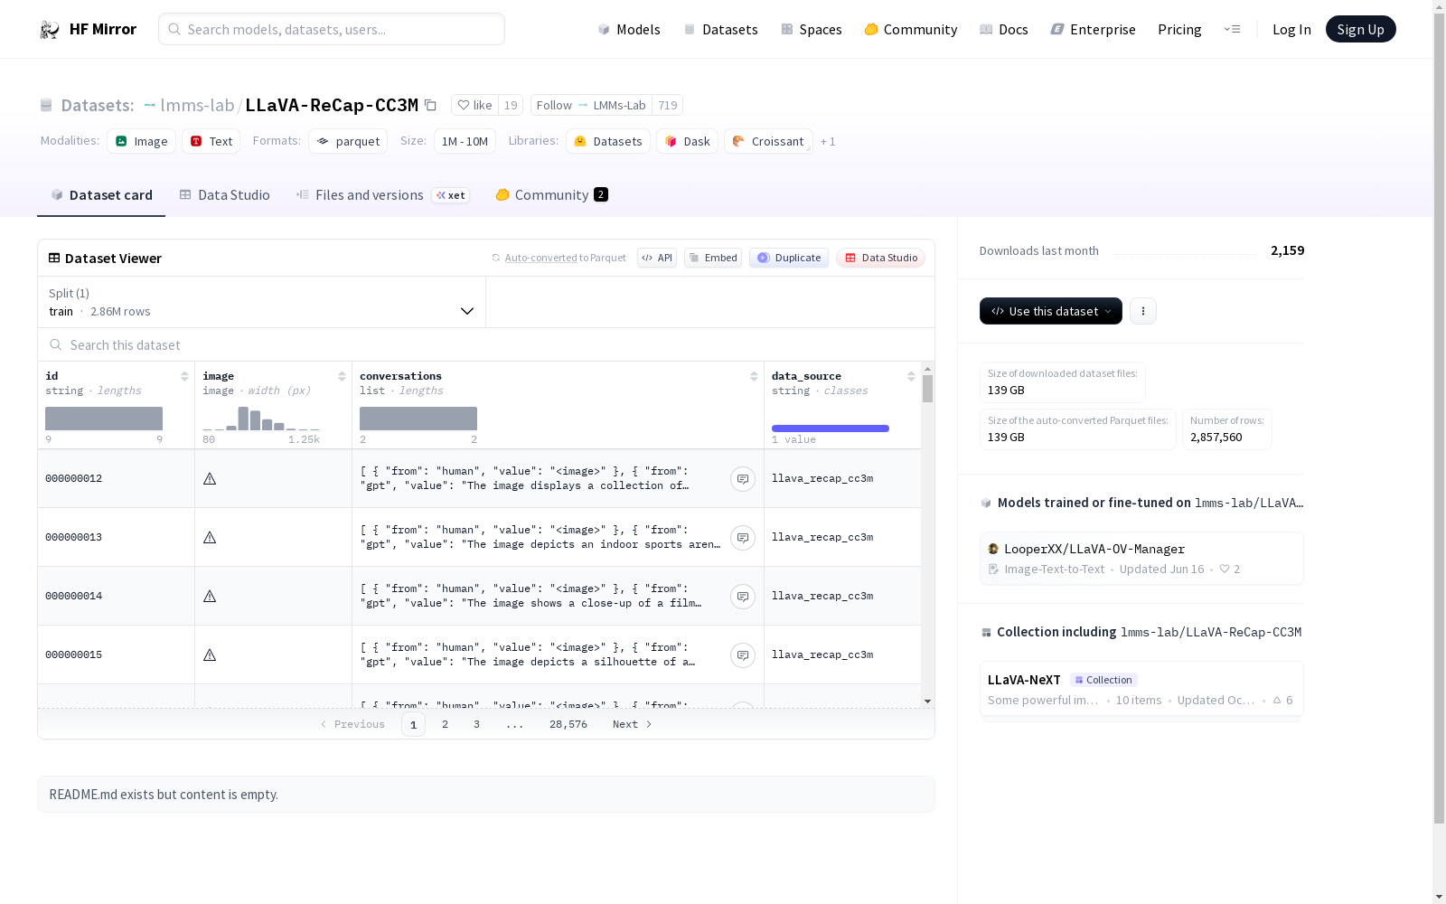
Task: Open the LooperXX/LLaVA-OV-Manager model link
Action: 1141,559
